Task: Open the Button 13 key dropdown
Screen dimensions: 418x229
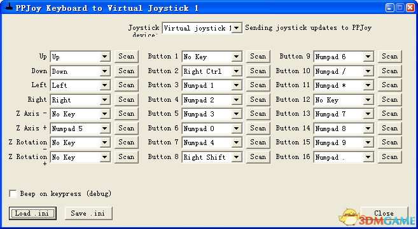Action: 344,114
